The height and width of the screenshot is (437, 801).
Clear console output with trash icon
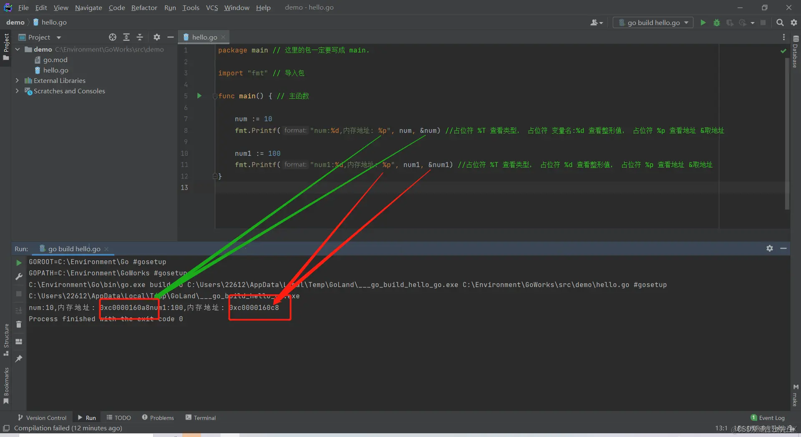point(19,325)
